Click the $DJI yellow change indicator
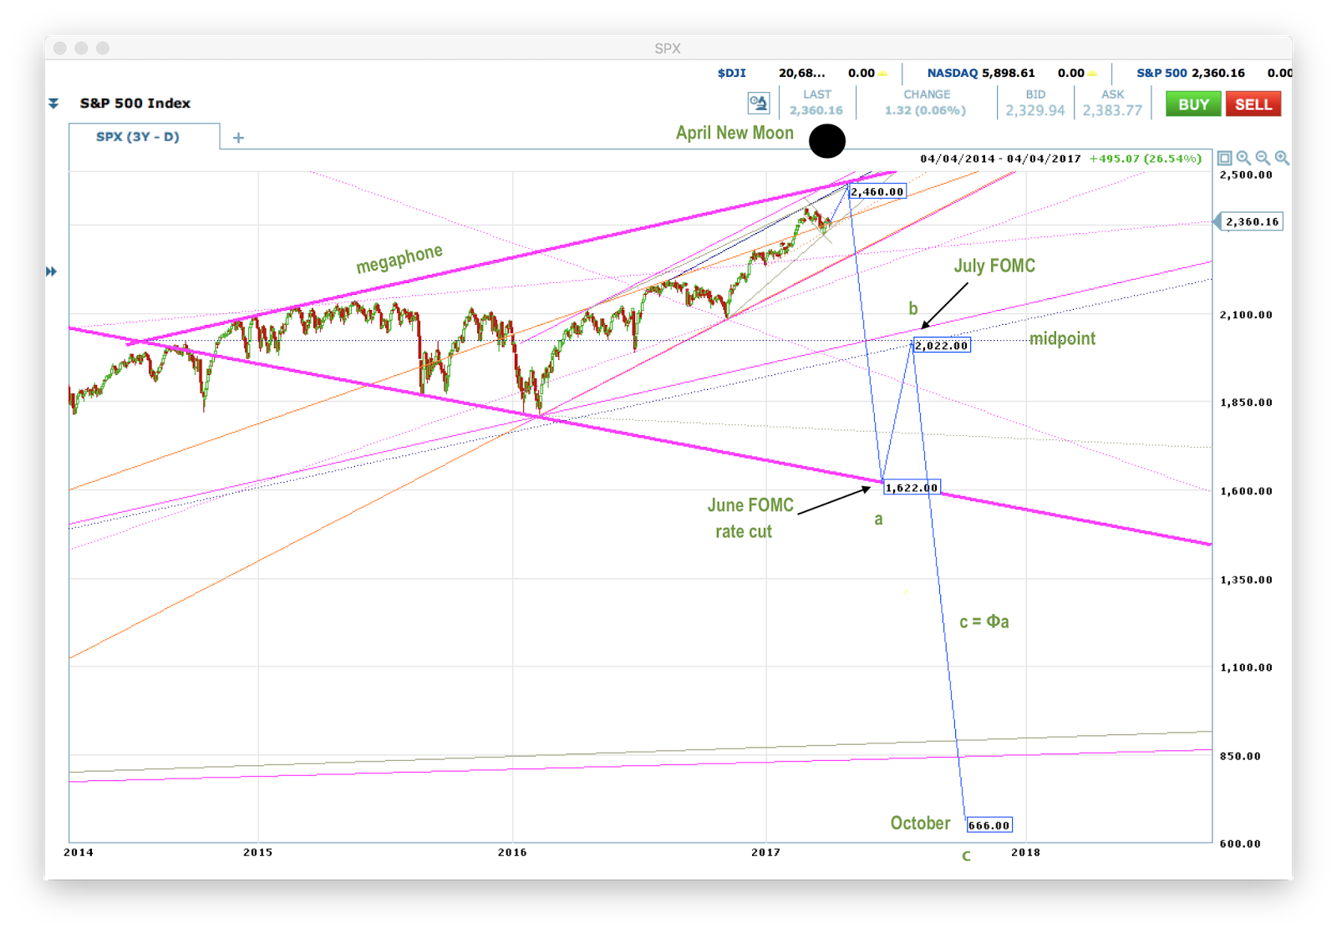The width and height of the screenshot is (1337, 933). coord(882,74)
